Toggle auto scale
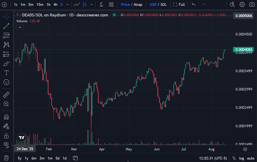The width and height of the screenshot is (257, 162). click(251, 158)
